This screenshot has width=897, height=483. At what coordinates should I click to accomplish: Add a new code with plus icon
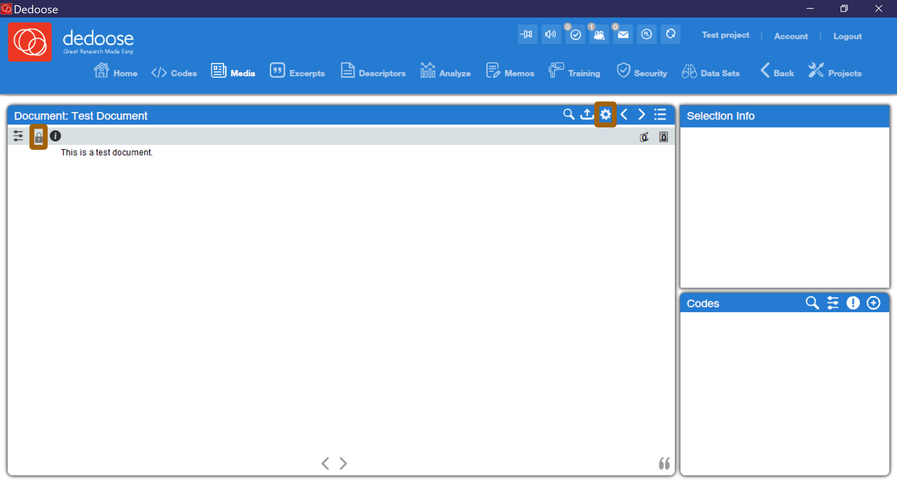coord(873,303)
